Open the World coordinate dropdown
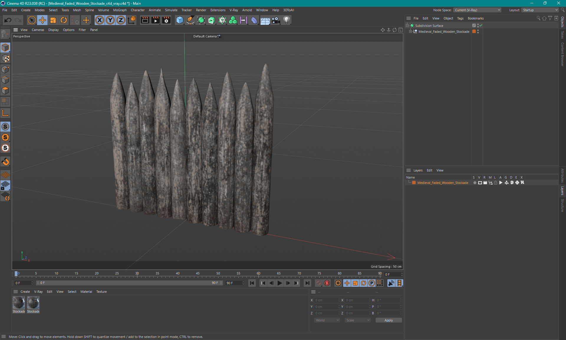 [327, 320]
